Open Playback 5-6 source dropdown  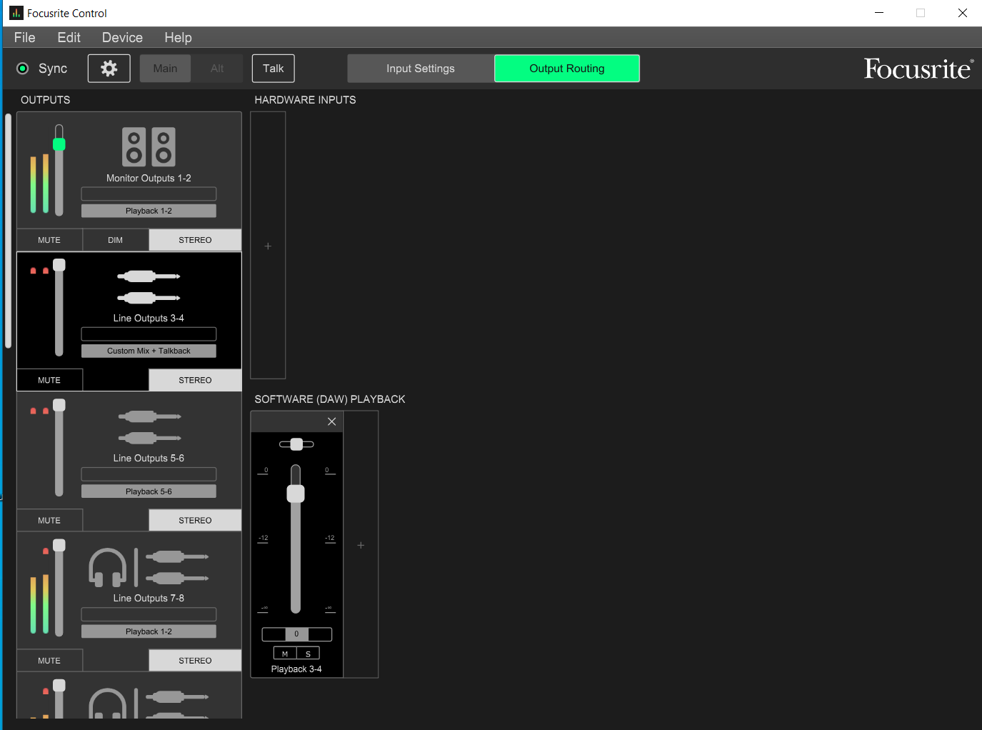click(x=149, y=491)
